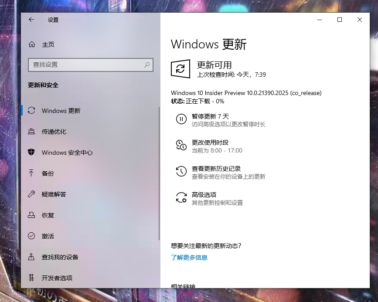
Task: Click the search magnifier in 查找设置 box
Action: coord(147,64)
